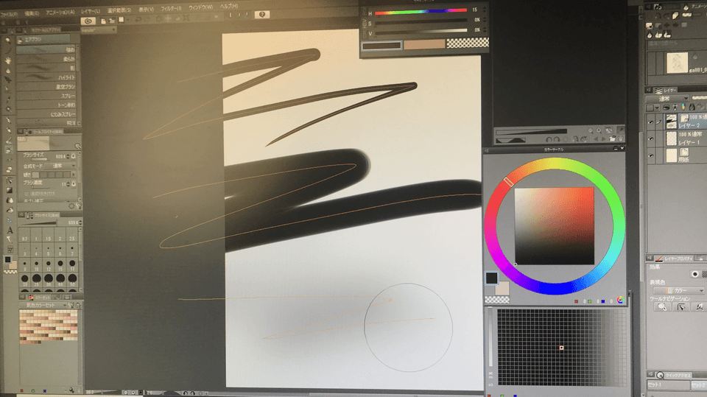This screenshot has height=397, width=707.
Task: Click the magnifier icon in tool navigation
Action: tap(662, 306)
